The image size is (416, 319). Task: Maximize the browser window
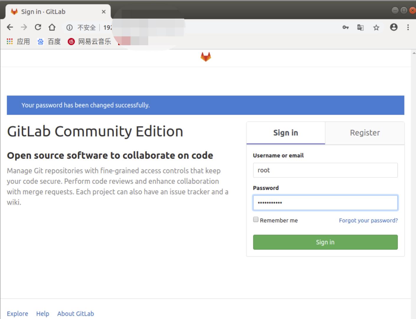404,10
